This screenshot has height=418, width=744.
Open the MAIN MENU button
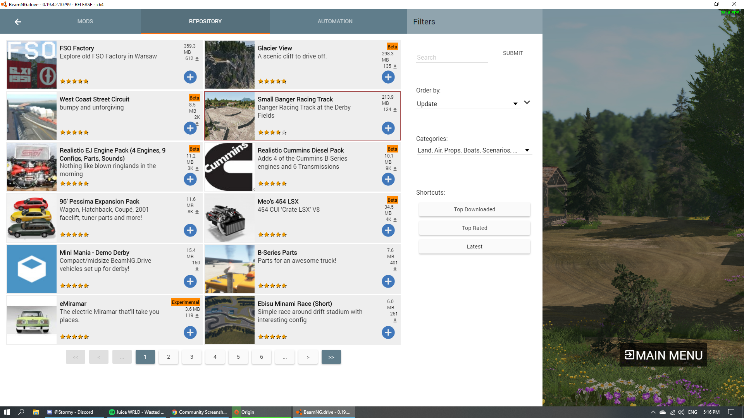pyautogui.click(x=663, y=355)
